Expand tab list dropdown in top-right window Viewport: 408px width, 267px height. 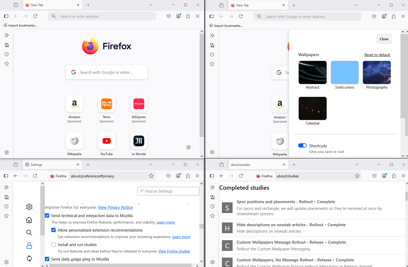pyautogui.click(x=356, y=5)
